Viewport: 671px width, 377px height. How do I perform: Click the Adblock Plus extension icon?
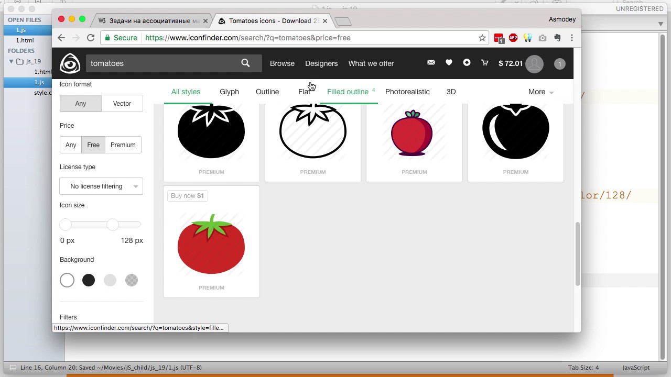pos(513,38)
